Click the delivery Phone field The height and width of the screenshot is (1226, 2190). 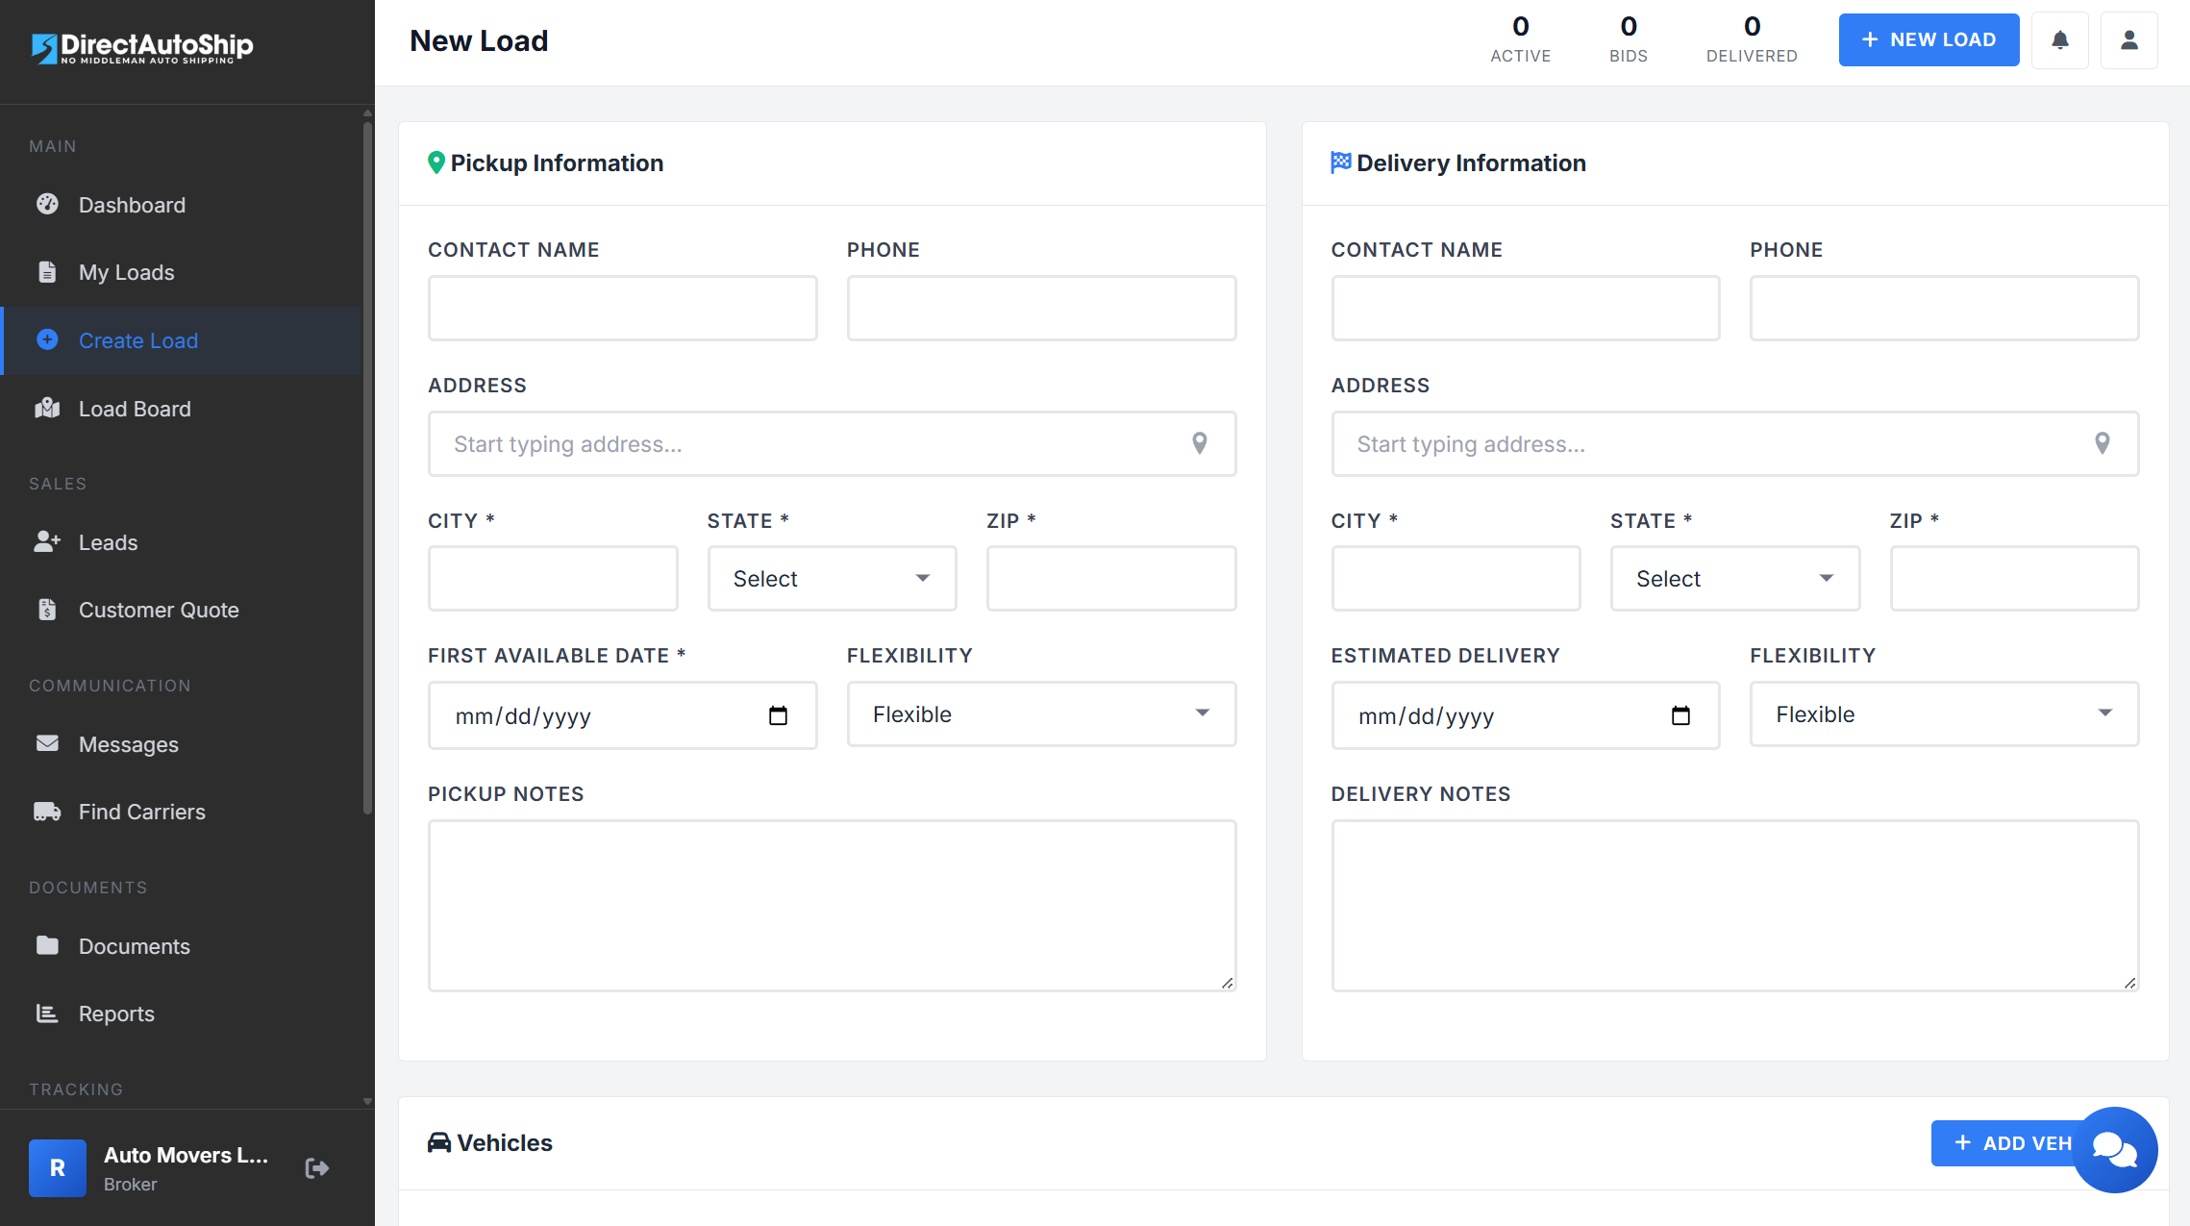tap(1944, 308)
